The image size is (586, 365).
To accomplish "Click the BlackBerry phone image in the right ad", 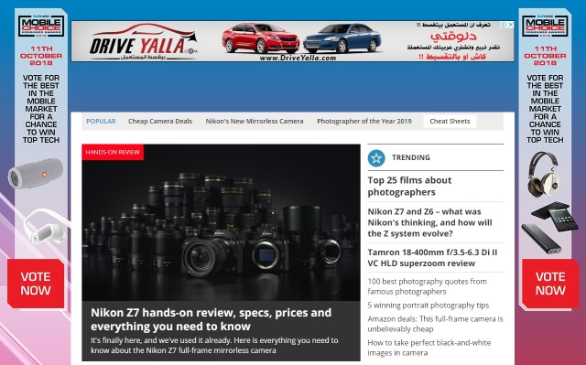I will pyautogui.click(x=555, y=216).
